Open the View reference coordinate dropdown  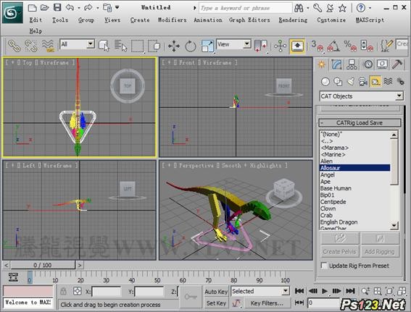[x=233, y=44]
